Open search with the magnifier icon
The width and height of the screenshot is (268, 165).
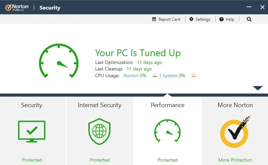[x=249, y=19]
